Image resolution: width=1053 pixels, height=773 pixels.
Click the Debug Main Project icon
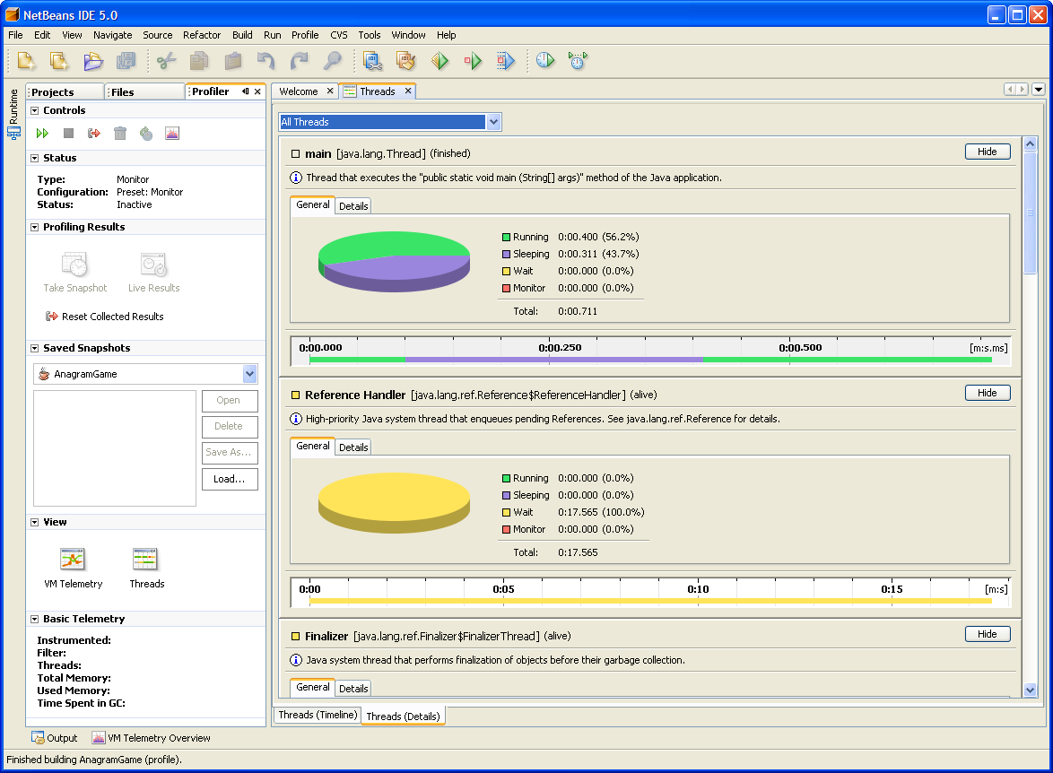473,61
